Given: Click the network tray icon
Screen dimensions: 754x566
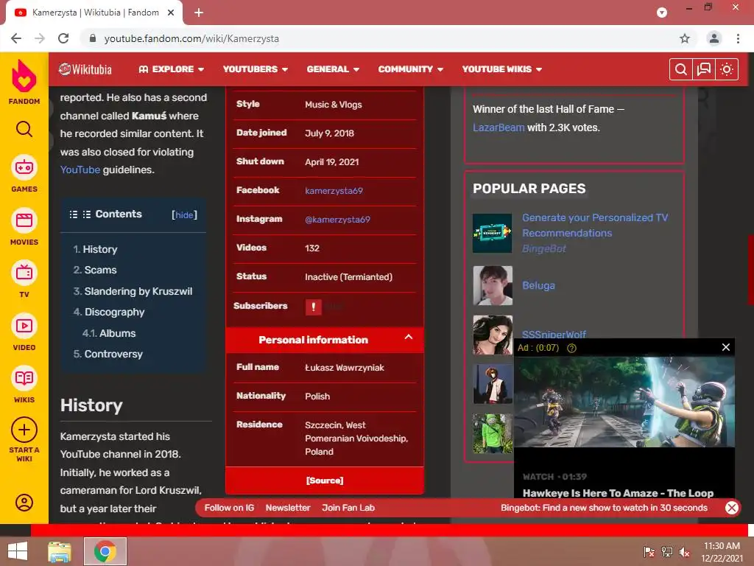Looking at the screenshot, I should tap(666, 551).
